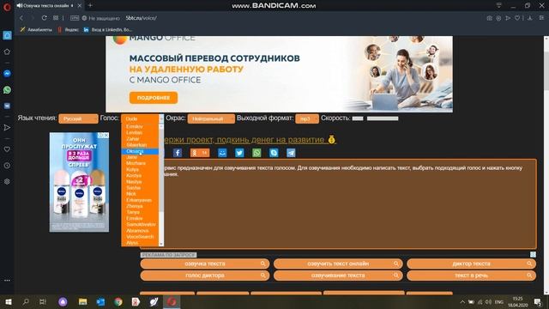Viewport: 549px width, 309px height.
Task: Launch Google Chrome from the taskbar
Action: click(x=118, y=301)
